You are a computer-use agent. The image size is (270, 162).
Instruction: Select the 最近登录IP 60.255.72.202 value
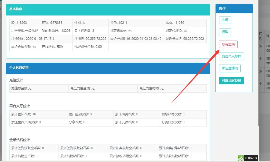point(185,38)
